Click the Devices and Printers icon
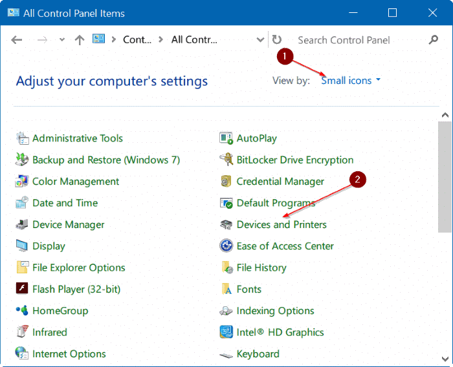Image resolution: width=453 pixels, height=367 pixels. click(x=226, y=225)
